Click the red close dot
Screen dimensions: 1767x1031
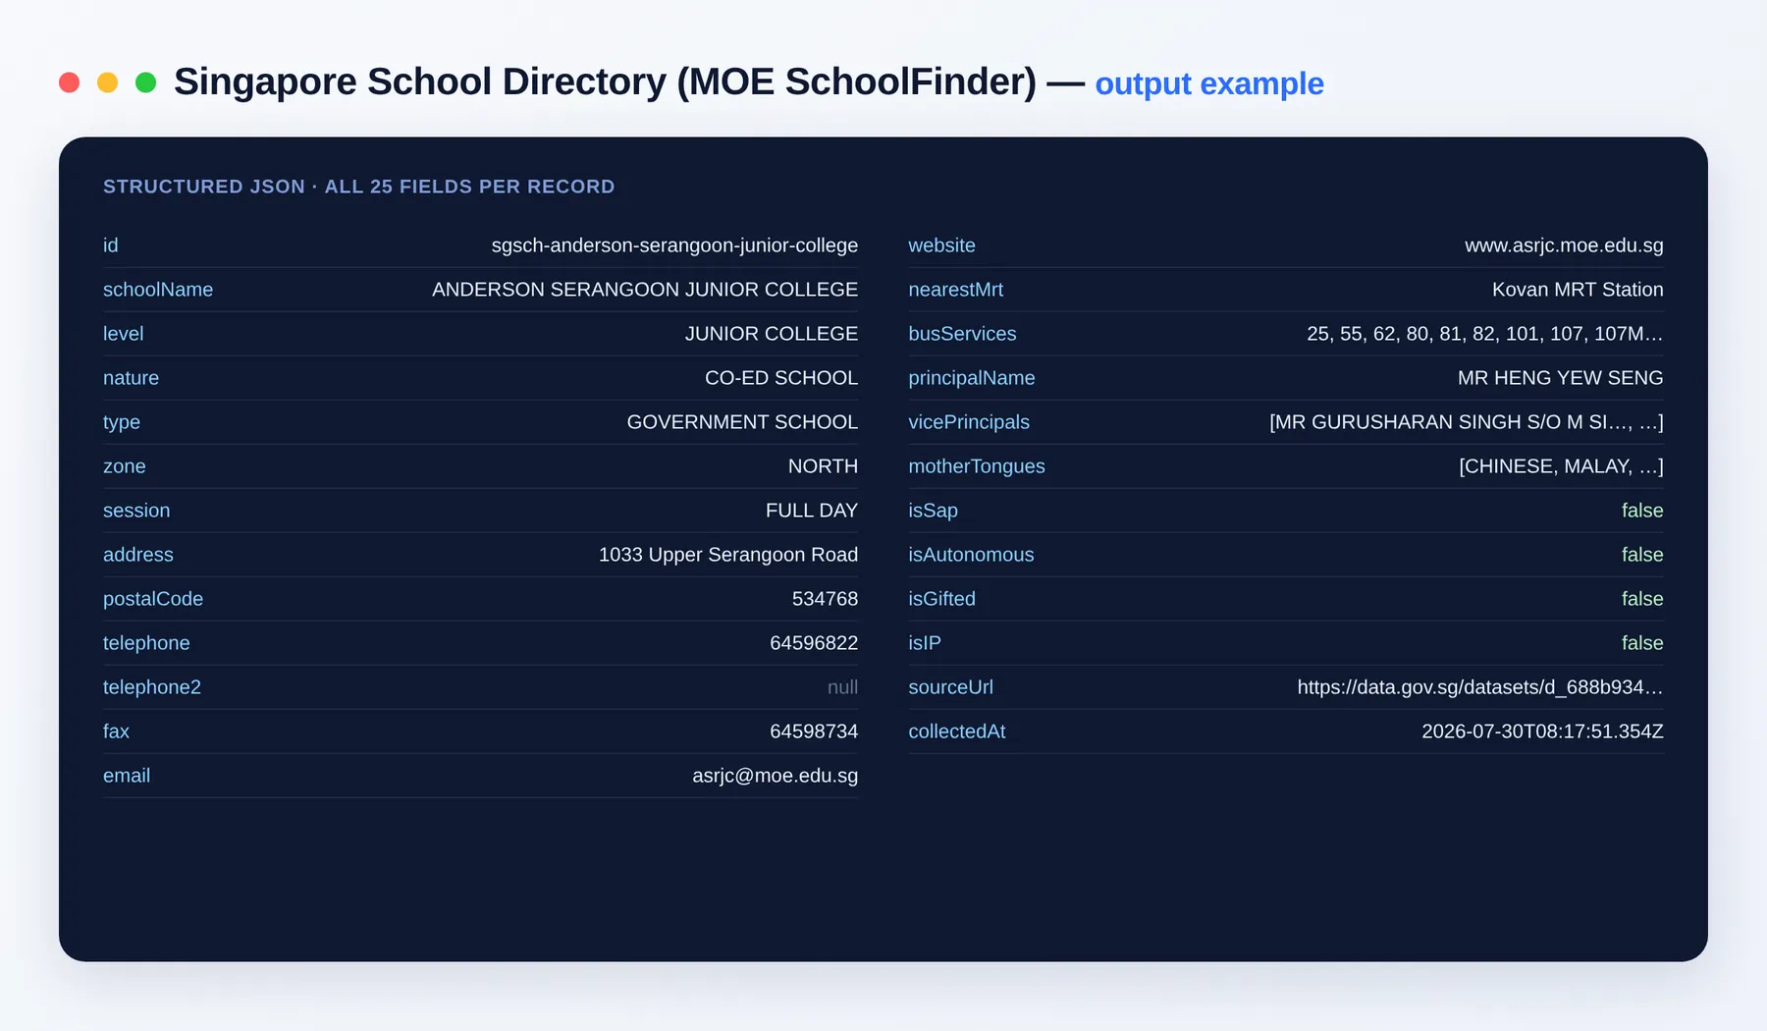tap(69, 82)
